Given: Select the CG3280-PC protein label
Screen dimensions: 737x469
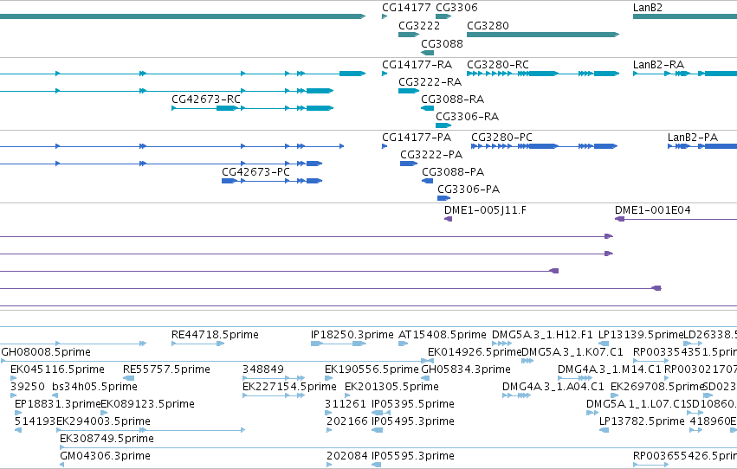Looking at the screenshot, I should point(501,138).
